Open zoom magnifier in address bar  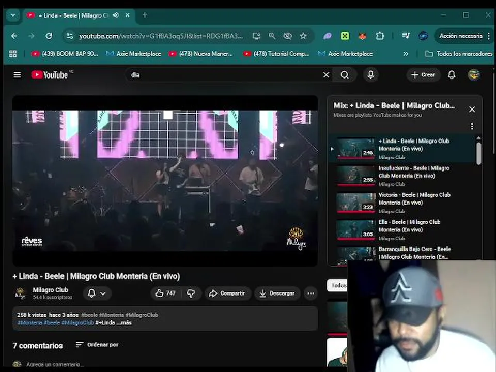tap(272, 36)
